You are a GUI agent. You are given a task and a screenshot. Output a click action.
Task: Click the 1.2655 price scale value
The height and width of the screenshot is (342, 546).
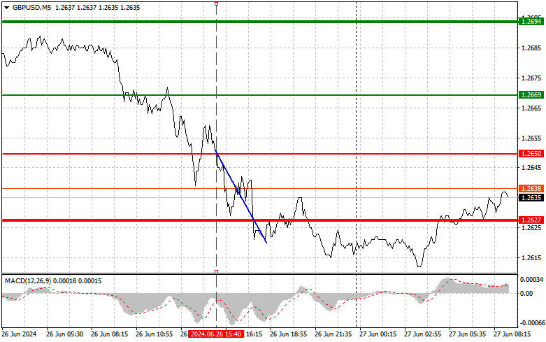(531, 138)
